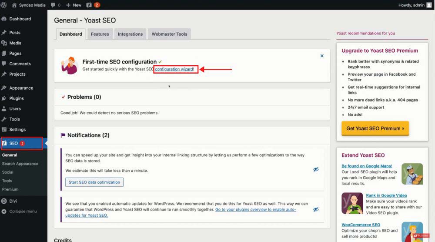
Task: Switch to the Webmaster Tools tab
Action: [169, 34]
